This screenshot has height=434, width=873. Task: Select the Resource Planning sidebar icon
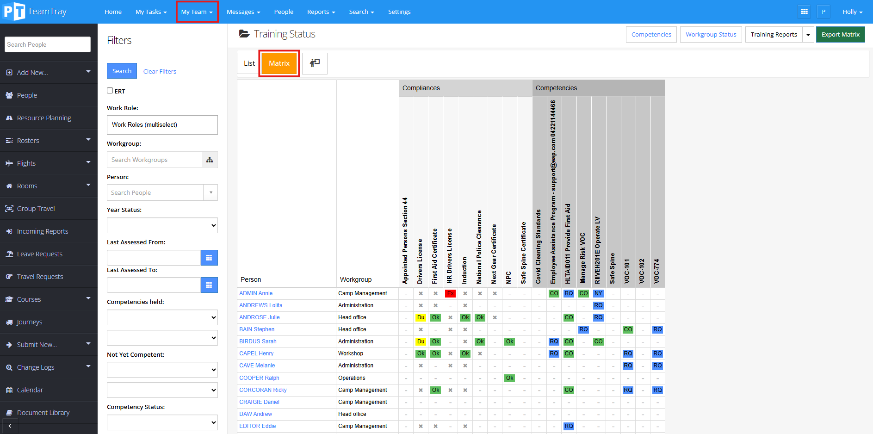click(10, 118)
